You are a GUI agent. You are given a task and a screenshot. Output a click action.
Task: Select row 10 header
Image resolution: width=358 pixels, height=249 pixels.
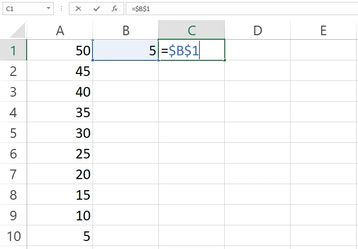tap(13, 235)
